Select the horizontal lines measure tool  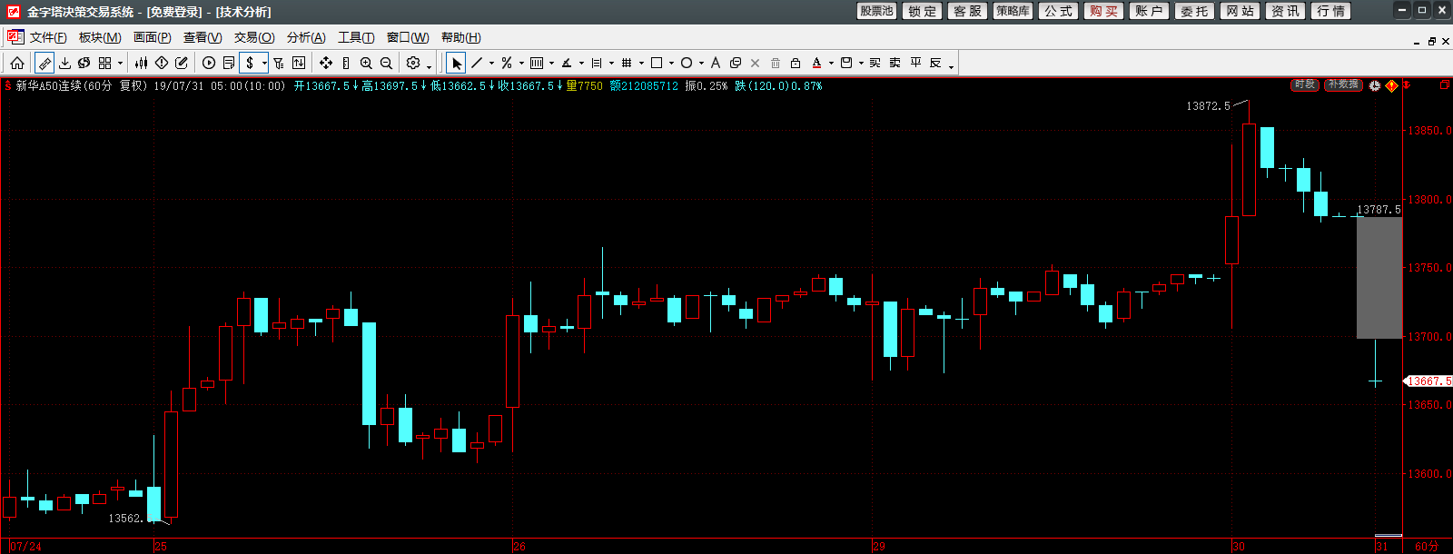(597, 63)
